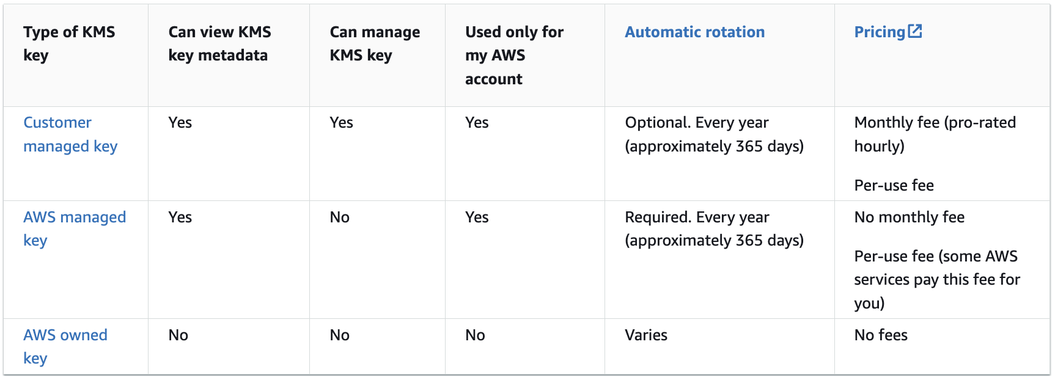The width and height of the screenshot is (1055, 380).
Task: Click 'Monthly fee (pro-rated hourly)' text
Action: [935, 134]
